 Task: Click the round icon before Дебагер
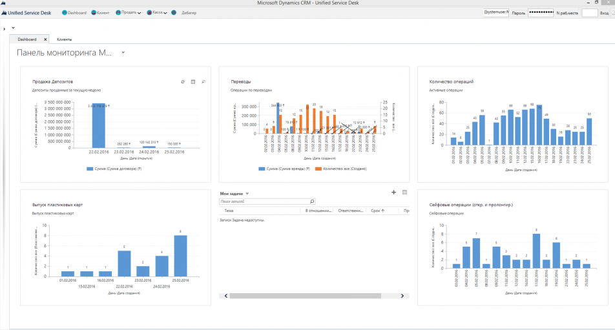(x=174, y=12)
